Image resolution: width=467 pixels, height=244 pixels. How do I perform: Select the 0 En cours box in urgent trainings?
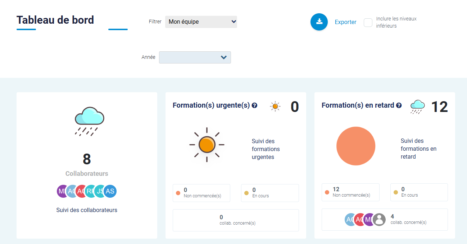269,193
